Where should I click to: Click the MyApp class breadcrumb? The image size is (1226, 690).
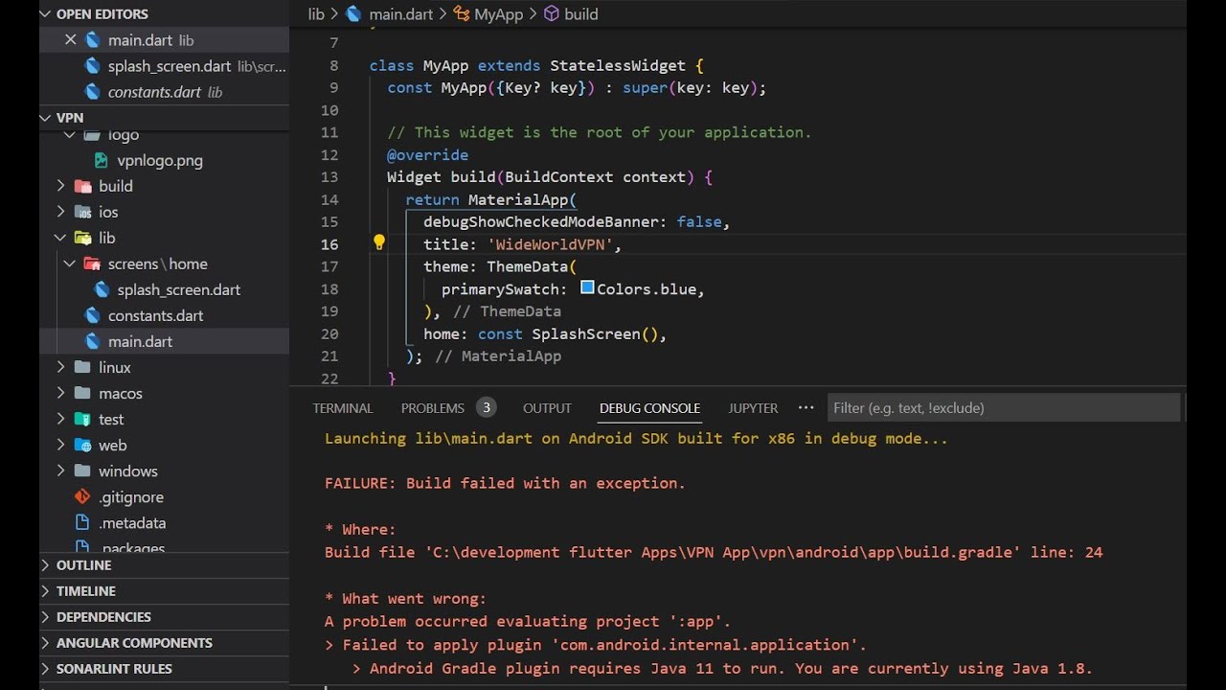click(488, 14)
